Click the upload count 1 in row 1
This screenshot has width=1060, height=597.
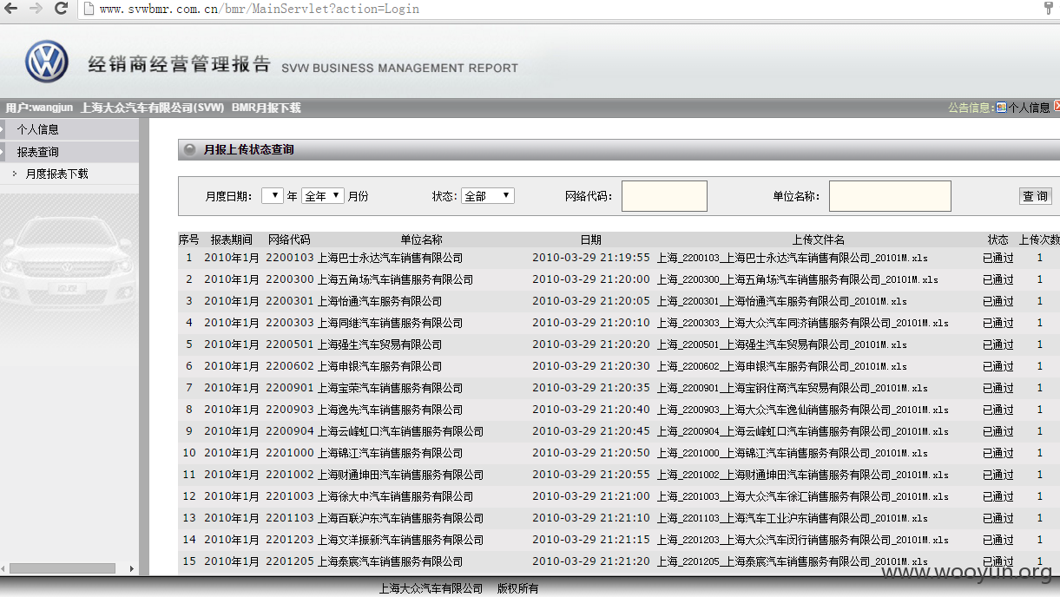[1040, 258]
